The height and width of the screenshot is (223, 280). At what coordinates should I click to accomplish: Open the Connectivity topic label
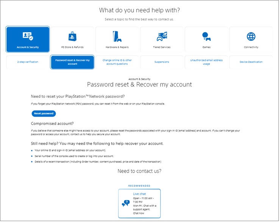(251, 47)
